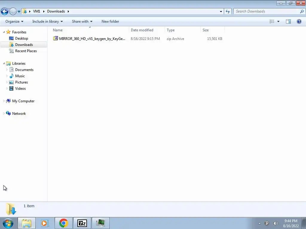306x229 pixels.
Task: Open the Pictures library
Action: 22,82
